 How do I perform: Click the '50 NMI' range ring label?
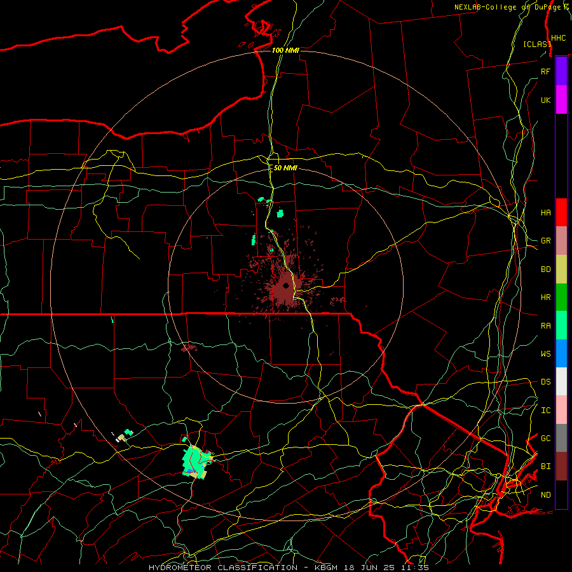(x=285, y=168)
